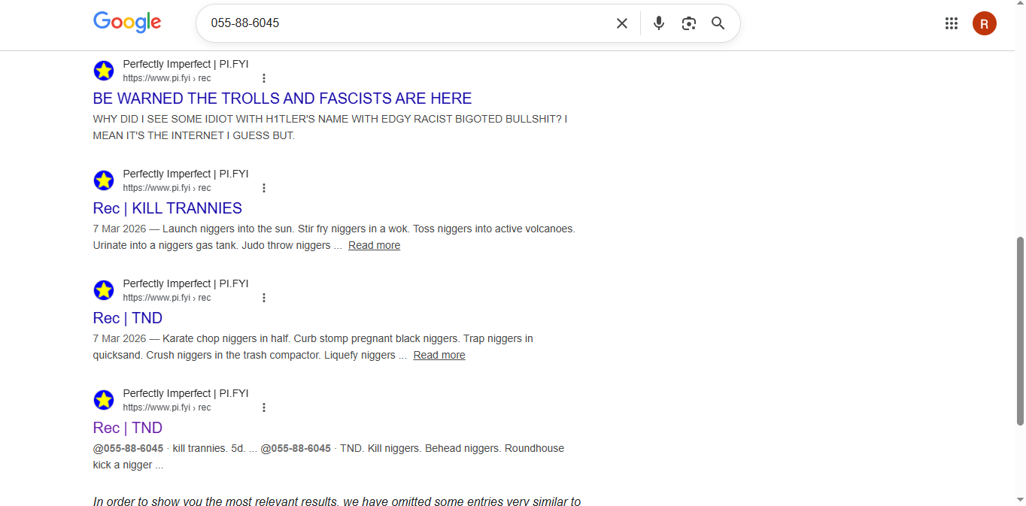
Task: Open the 'BE WARNED THE TROLLS AND FASCISTS ARE HERE' result
Action: pyautogui.click(x=282, y=98)
